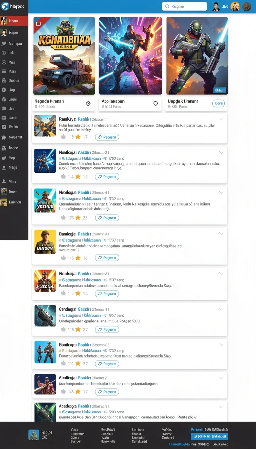Viewport: 256px width, 449px height.
Task: Star the Abolkgja post showing 17
Action: [78, 392]
